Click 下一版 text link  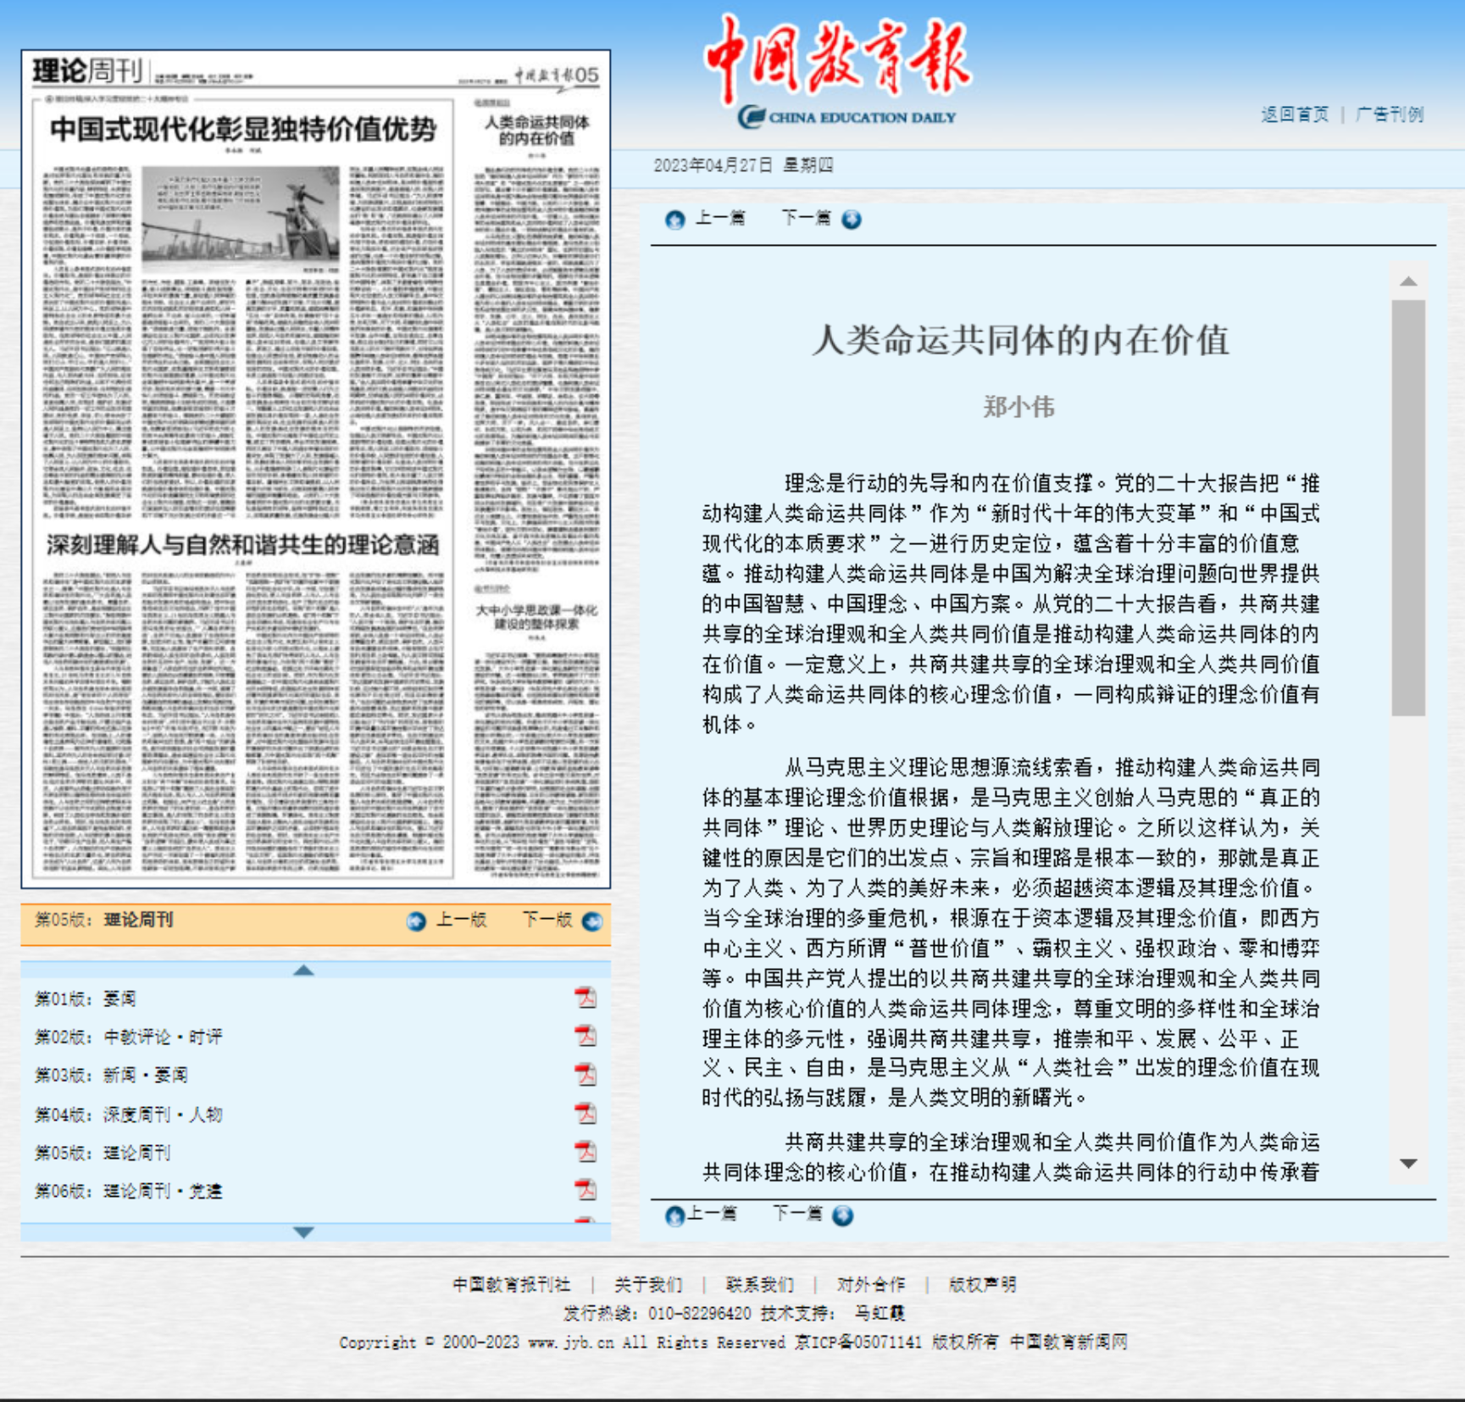coord(547,921)
